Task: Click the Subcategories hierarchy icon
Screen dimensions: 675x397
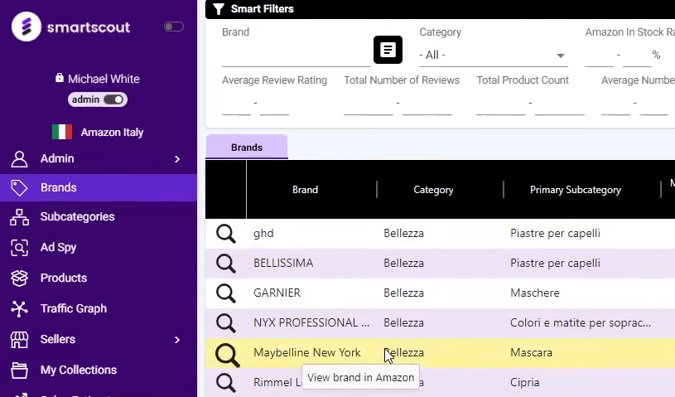Action: (x=19, y=217)
